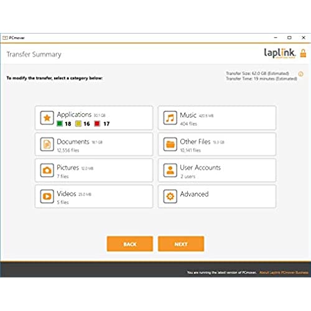The height and width of the screenshot is (311, 311).
Task: Proceed with the NEXT button
Action: [x=181, y=244]
